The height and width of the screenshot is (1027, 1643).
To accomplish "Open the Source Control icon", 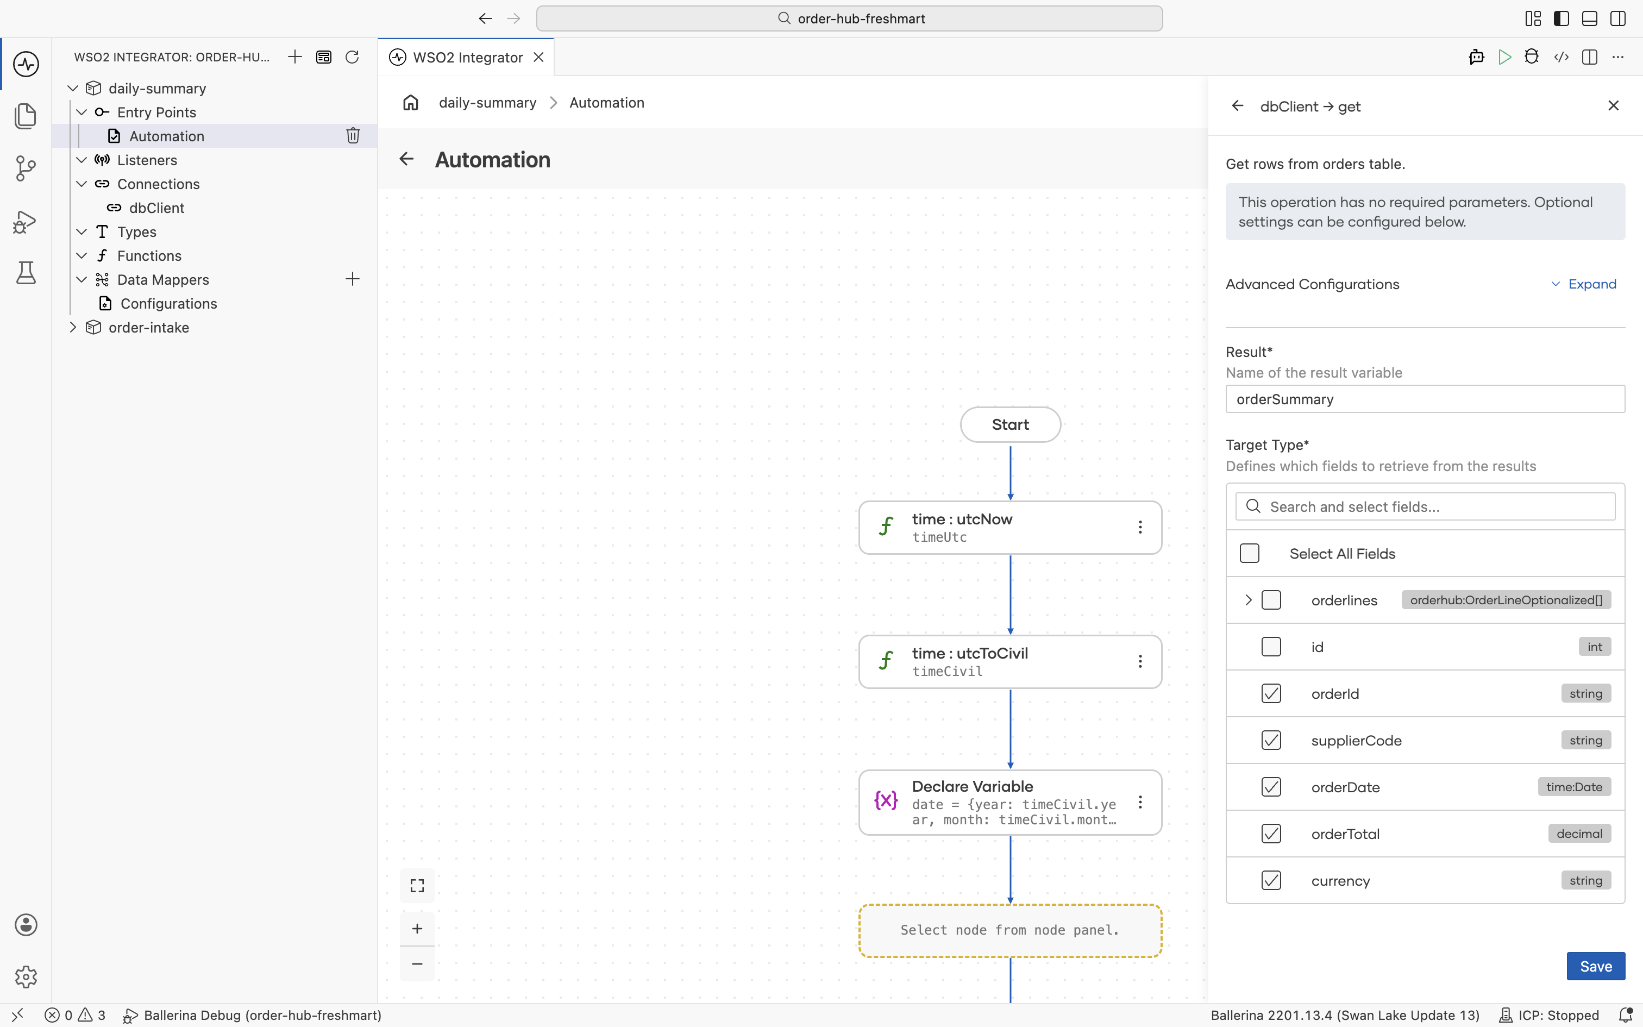I will tap(26, 168).
